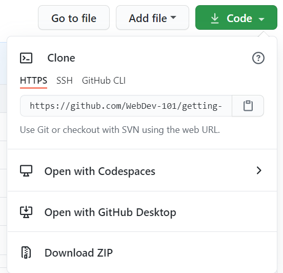Click the Go to file button

tap(74, 17)
